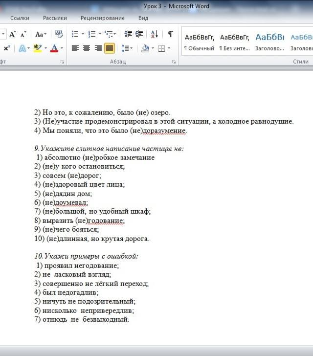Apply superscript formatting
The image size is (313, 356).
click(x=6, y=48)
